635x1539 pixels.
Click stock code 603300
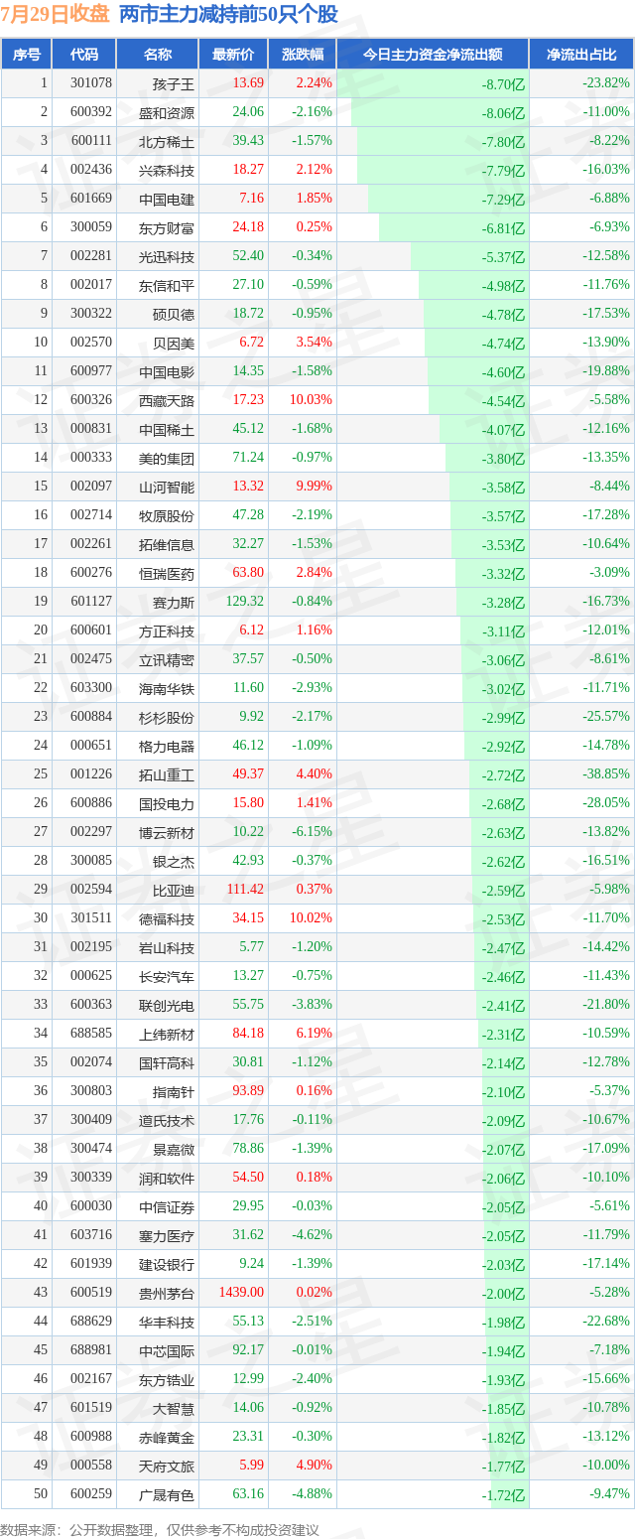coord(91,688)
